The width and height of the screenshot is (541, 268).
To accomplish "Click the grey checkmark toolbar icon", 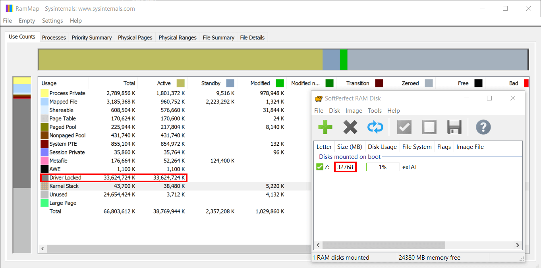I will 404,127.
